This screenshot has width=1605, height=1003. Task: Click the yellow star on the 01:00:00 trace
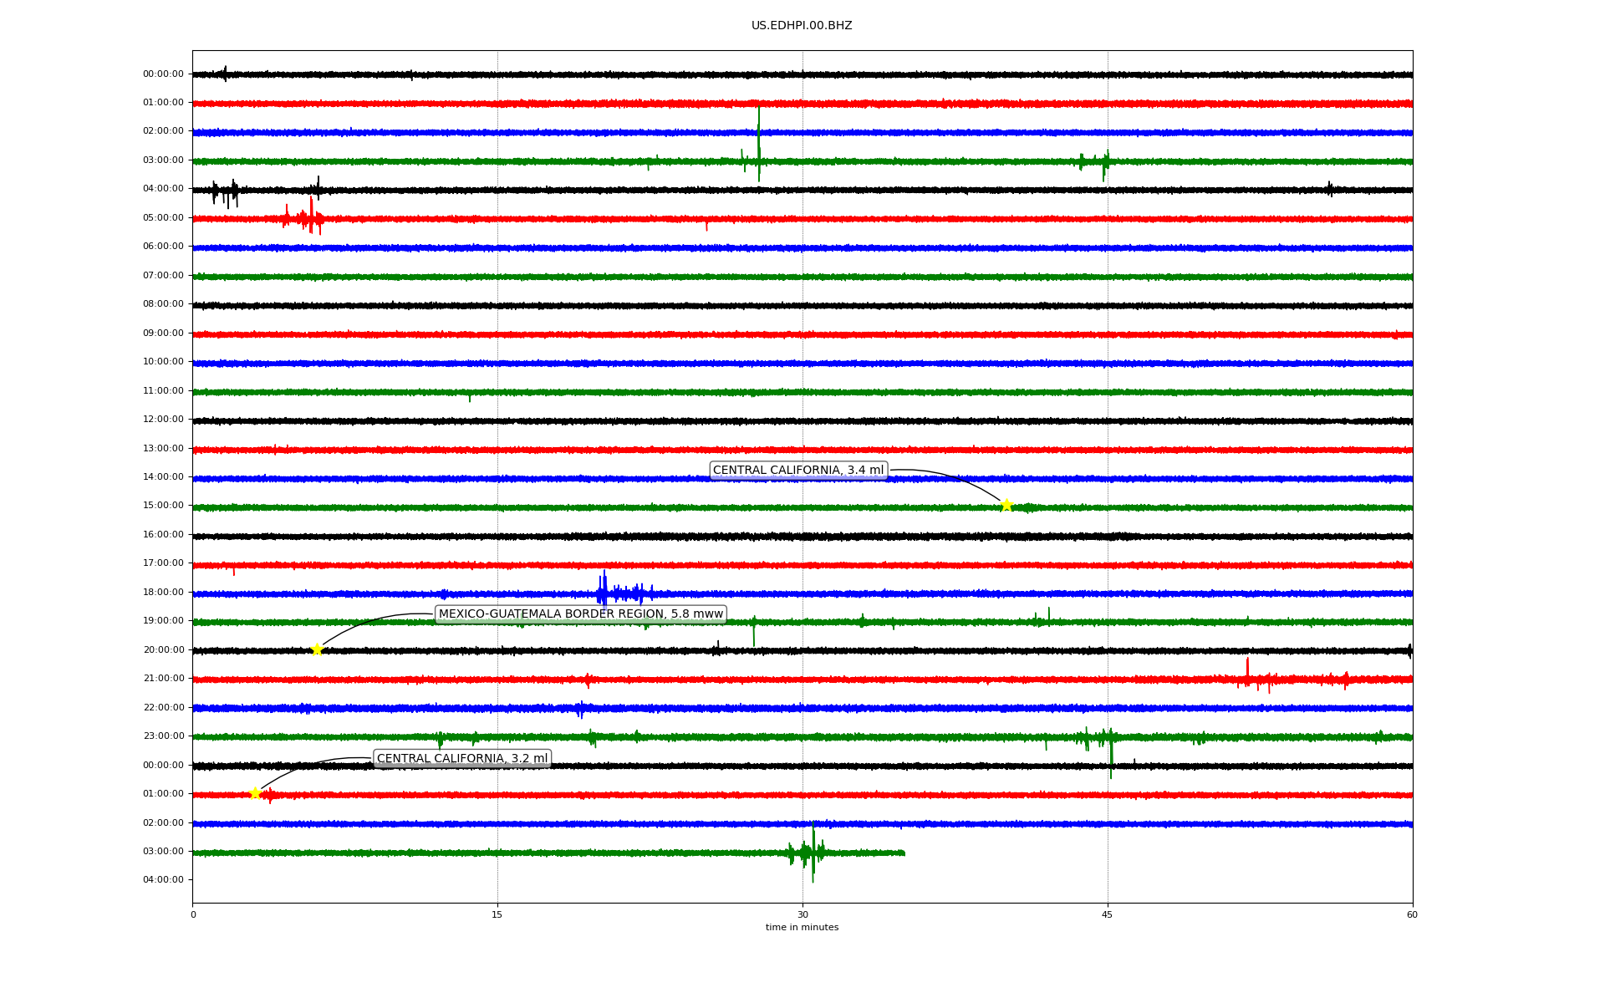(x=256, y=793)
